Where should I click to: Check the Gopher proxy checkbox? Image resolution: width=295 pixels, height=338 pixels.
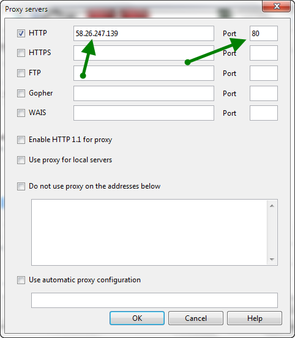tap(21, 93)
